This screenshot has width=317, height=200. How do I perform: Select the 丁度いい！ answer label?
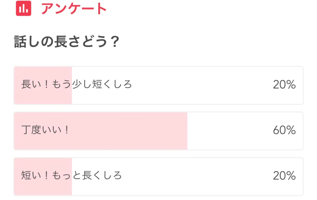click(45, 130)
